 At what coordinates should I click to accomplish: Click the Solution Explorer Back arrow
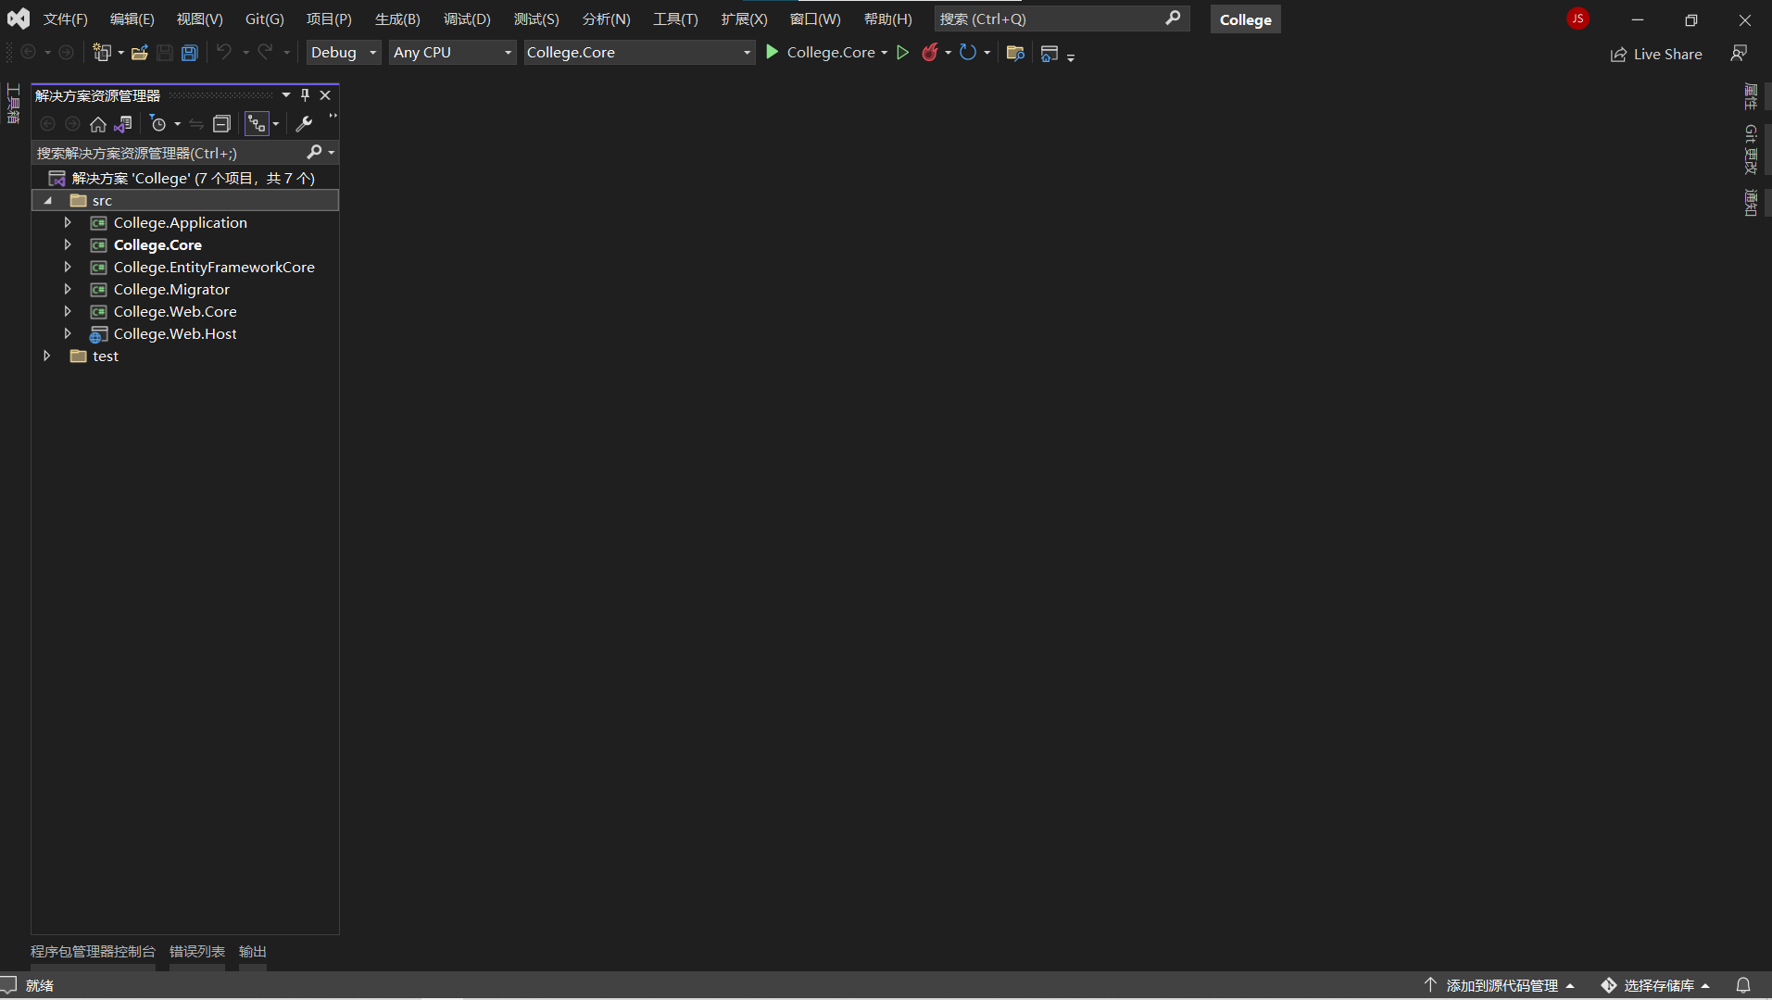pos(48,124)
